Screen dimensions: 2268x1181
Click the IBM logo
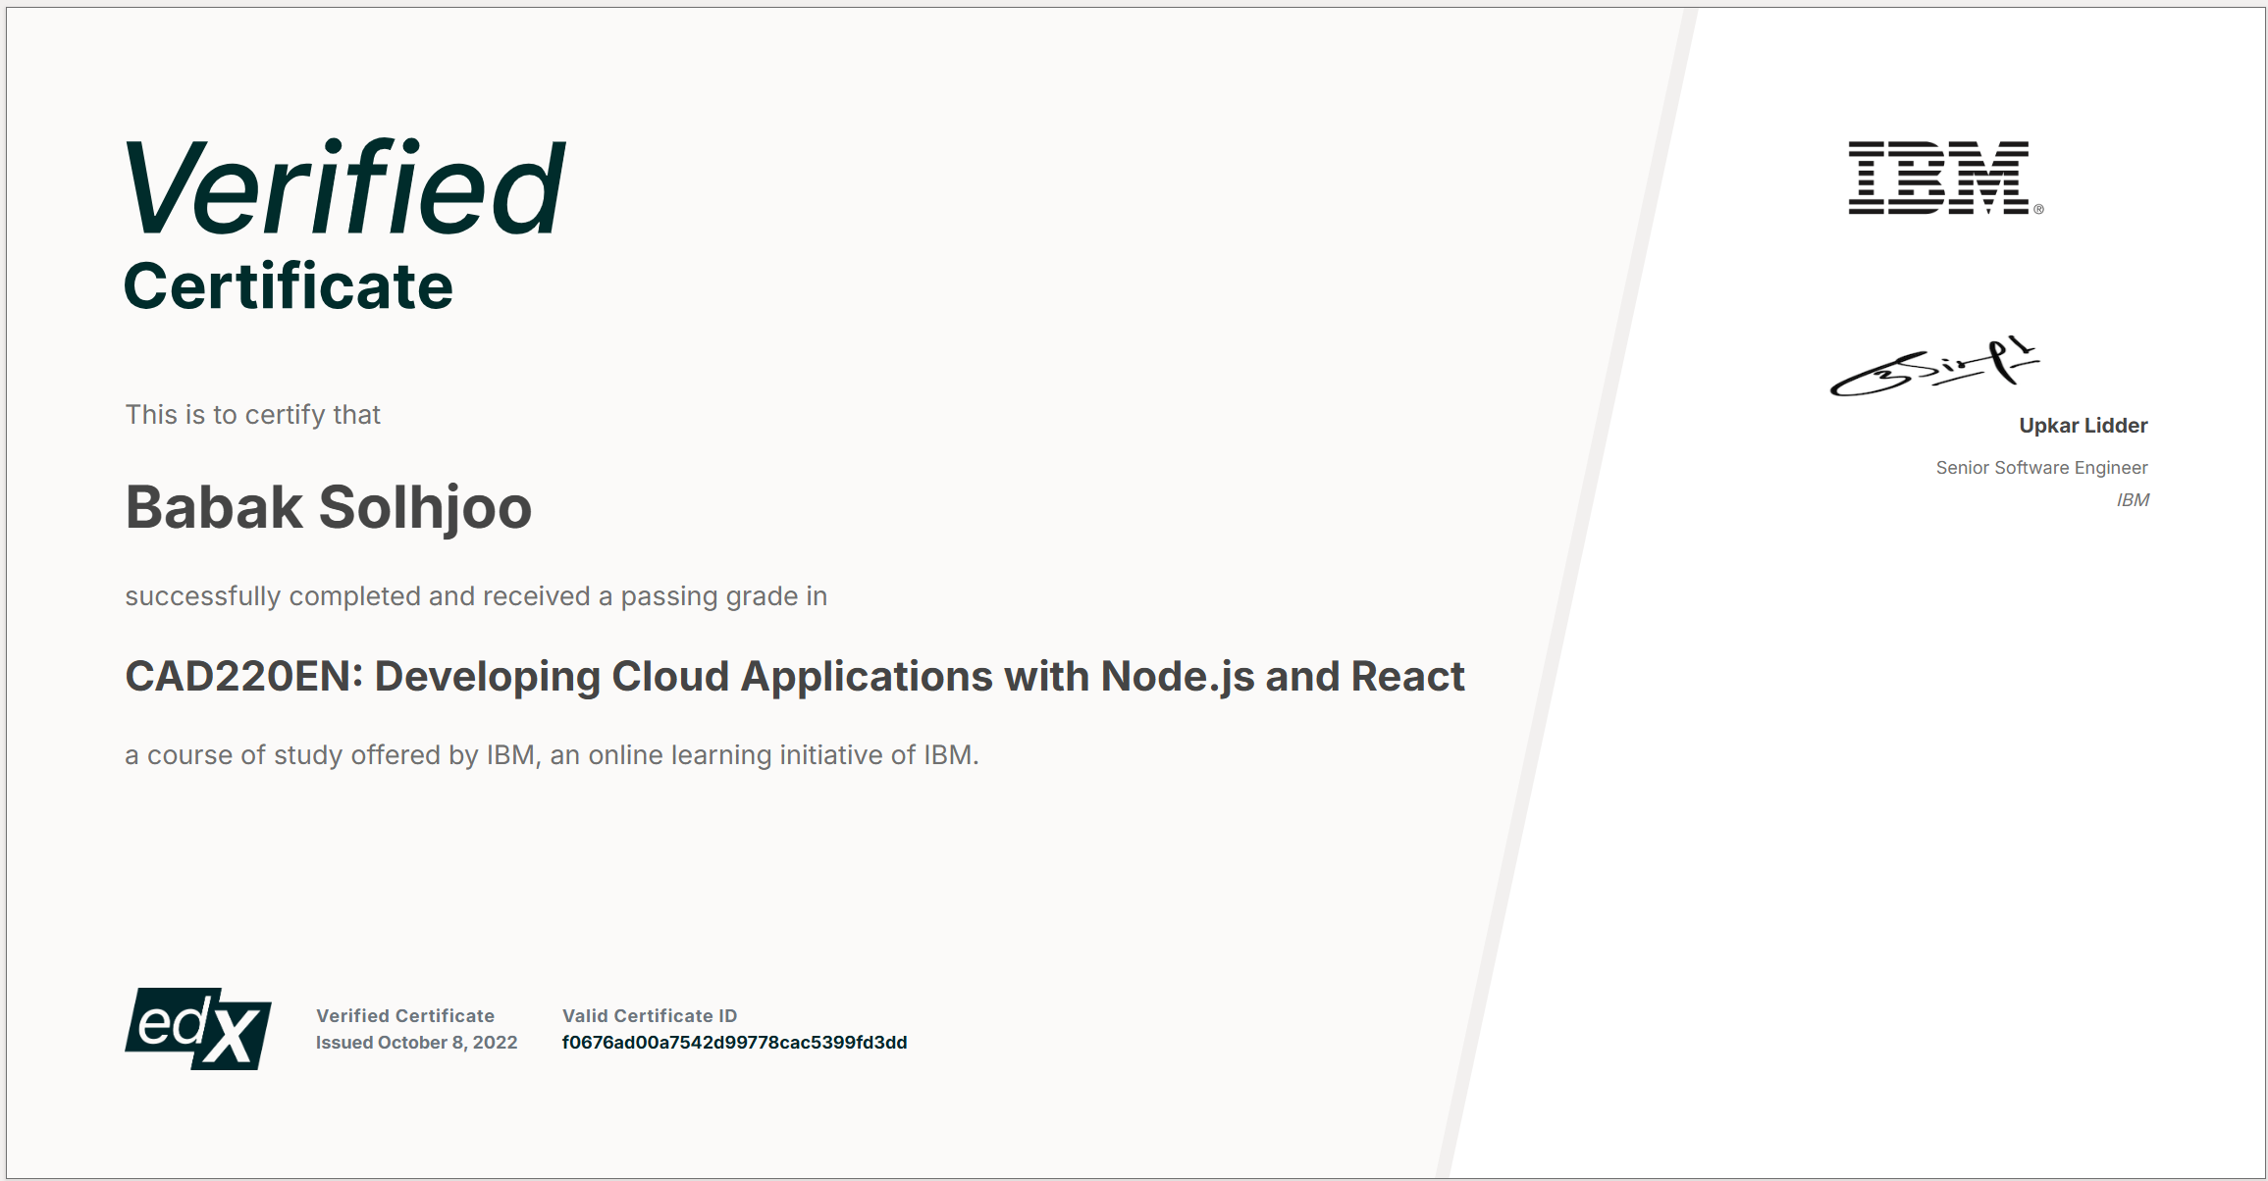pyautogui.click(x=1945, y=178)
